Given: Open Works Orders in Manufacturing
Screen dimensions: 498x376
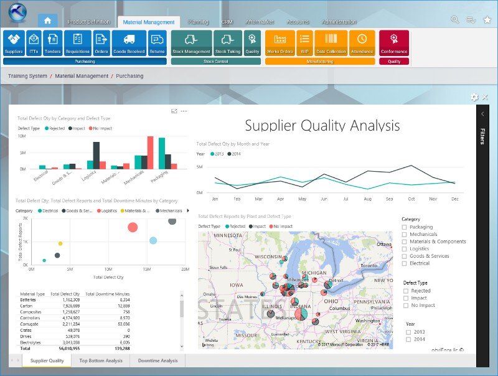Looking at the screenshot, I should [280, 43].
